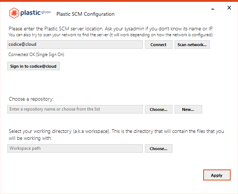Click the 'Choose a repository:' label
The height and width of the screenshot is (194, 238).
[31, 99]
